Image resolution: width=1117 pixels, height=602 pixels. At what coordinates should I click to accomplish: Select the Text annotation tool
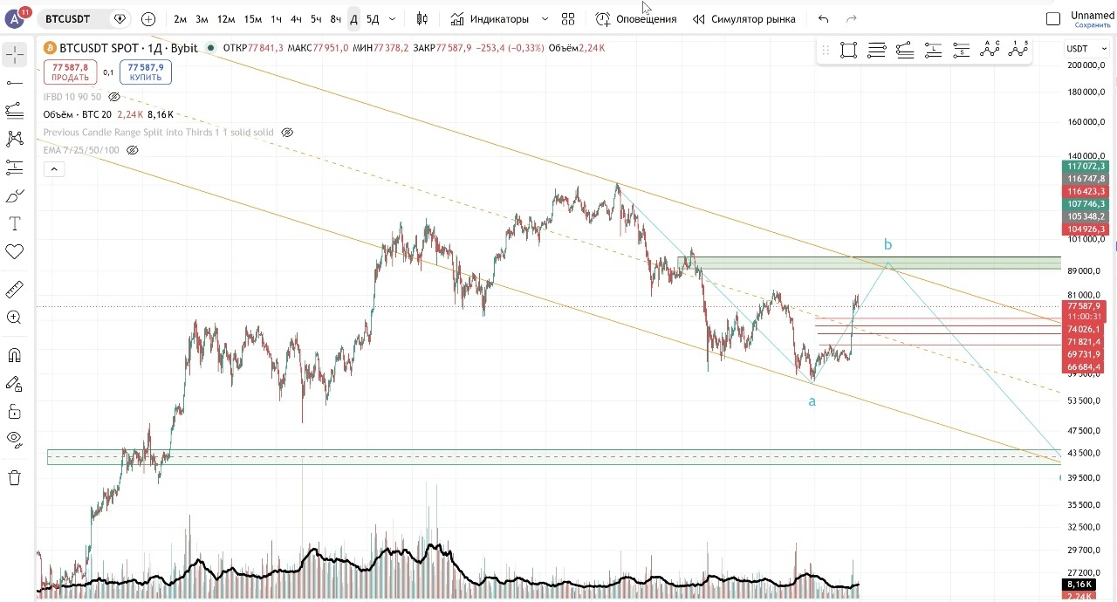(15, 224)
